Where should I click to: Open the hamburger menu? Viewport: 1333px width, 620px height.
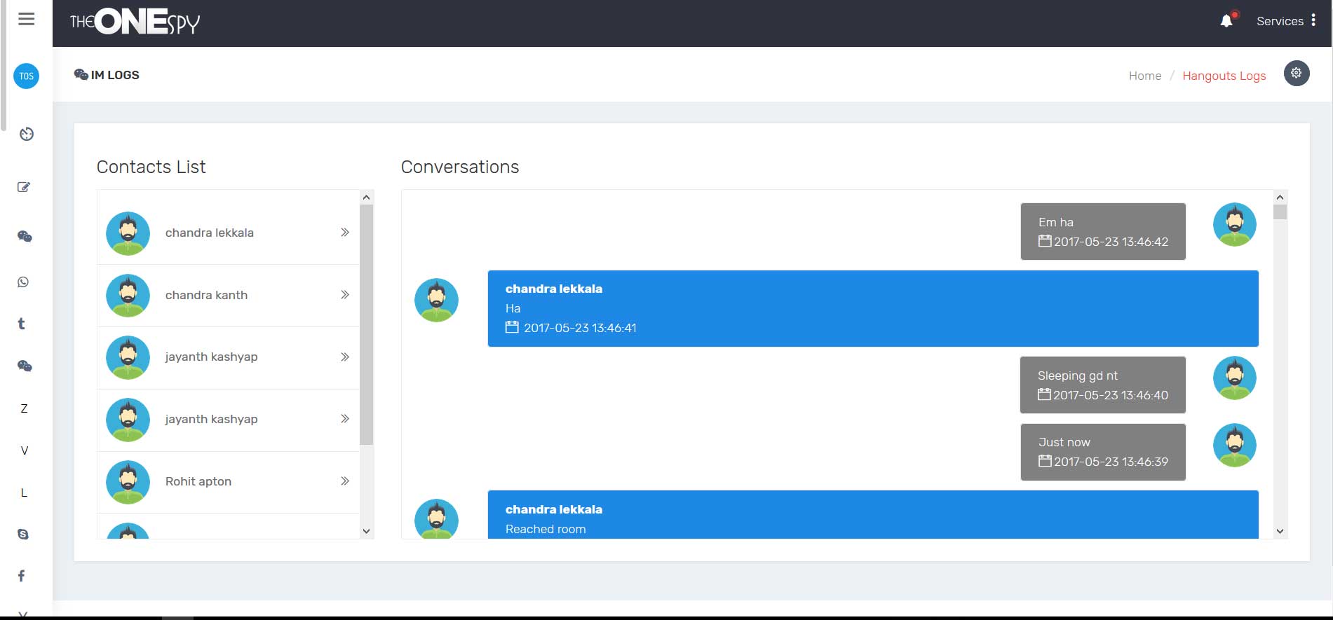click(26, 19)
